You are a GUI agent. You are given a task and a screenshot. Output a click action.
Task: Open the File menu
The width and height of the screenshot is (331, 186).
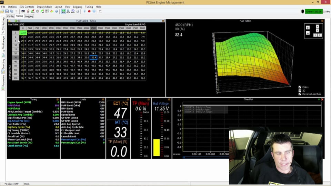pyautogui.click(x=3, y=7)
